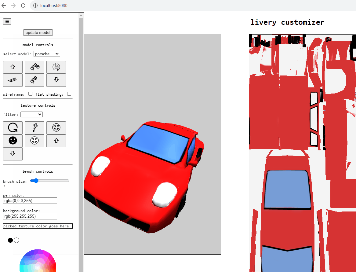Select the pencil draw tool
Screen dimensions: 356x272
coord(13,80)
